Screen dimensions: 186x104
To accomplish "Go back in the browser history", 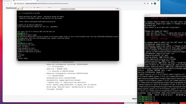I will pos(5,3).
